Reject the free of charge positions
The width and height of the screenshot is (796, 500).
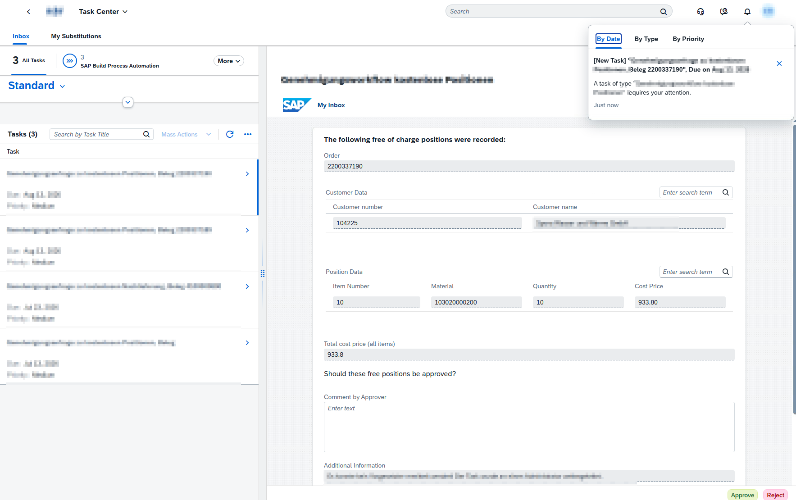click(x=775, y=495)
